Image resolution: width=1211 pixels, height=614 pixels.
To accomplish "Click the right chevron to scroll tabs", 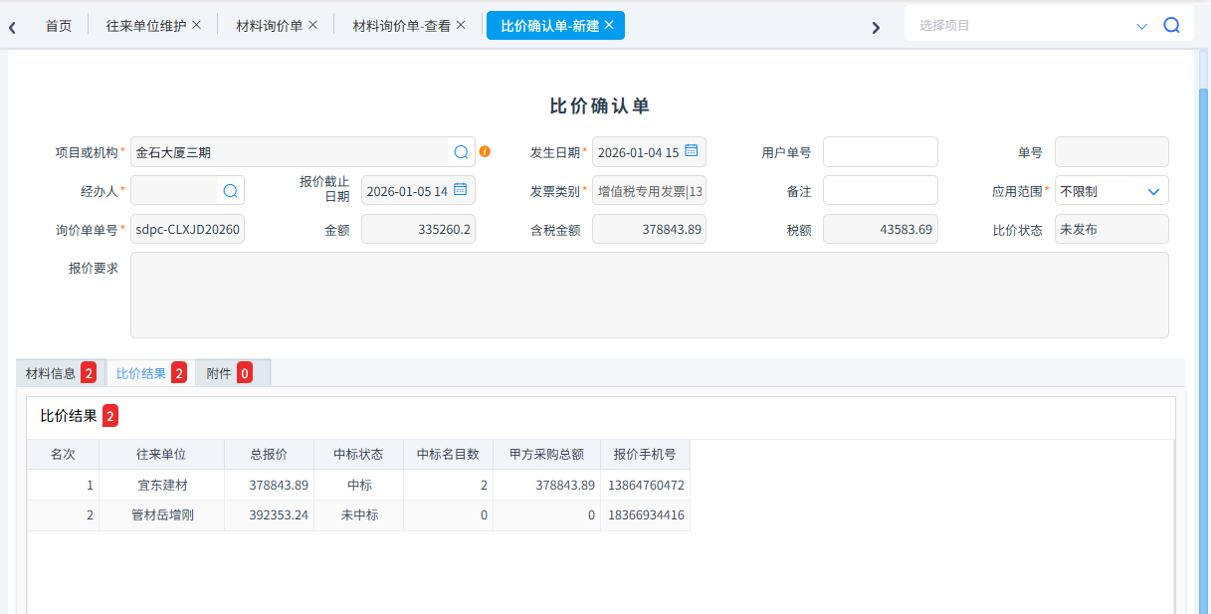I will [x=876, y=27].
